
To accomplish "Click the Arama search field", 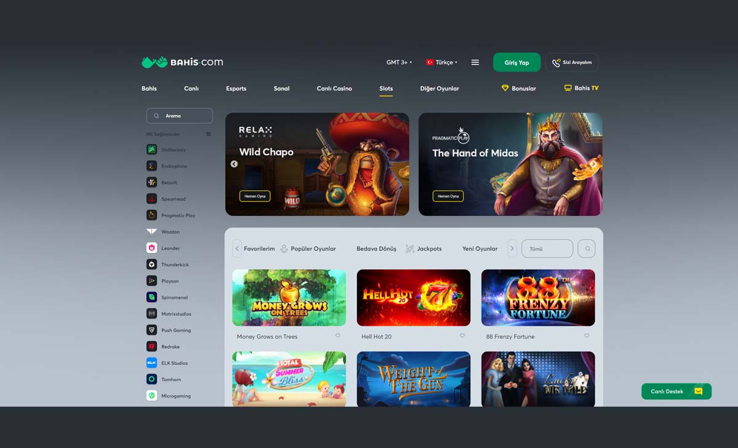I will [180, 116].
